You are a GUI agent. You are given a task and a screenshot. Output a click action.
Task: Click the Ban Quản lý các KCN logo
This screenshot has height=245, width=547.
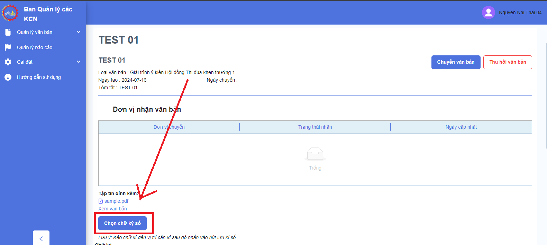[10, 13]
